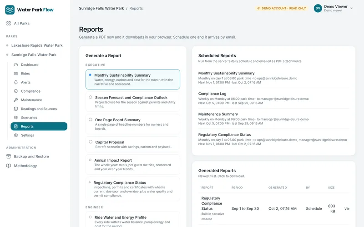The width and height of the screenshot is (364, 227).
Task: Click the Dashboard gauge icon
Action: [x=16, y=64]
